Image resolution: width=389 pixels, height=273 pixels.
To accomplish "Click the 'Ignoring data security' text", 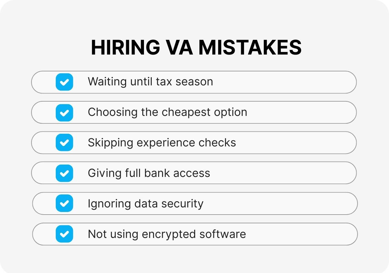I will tap(146, 204).
